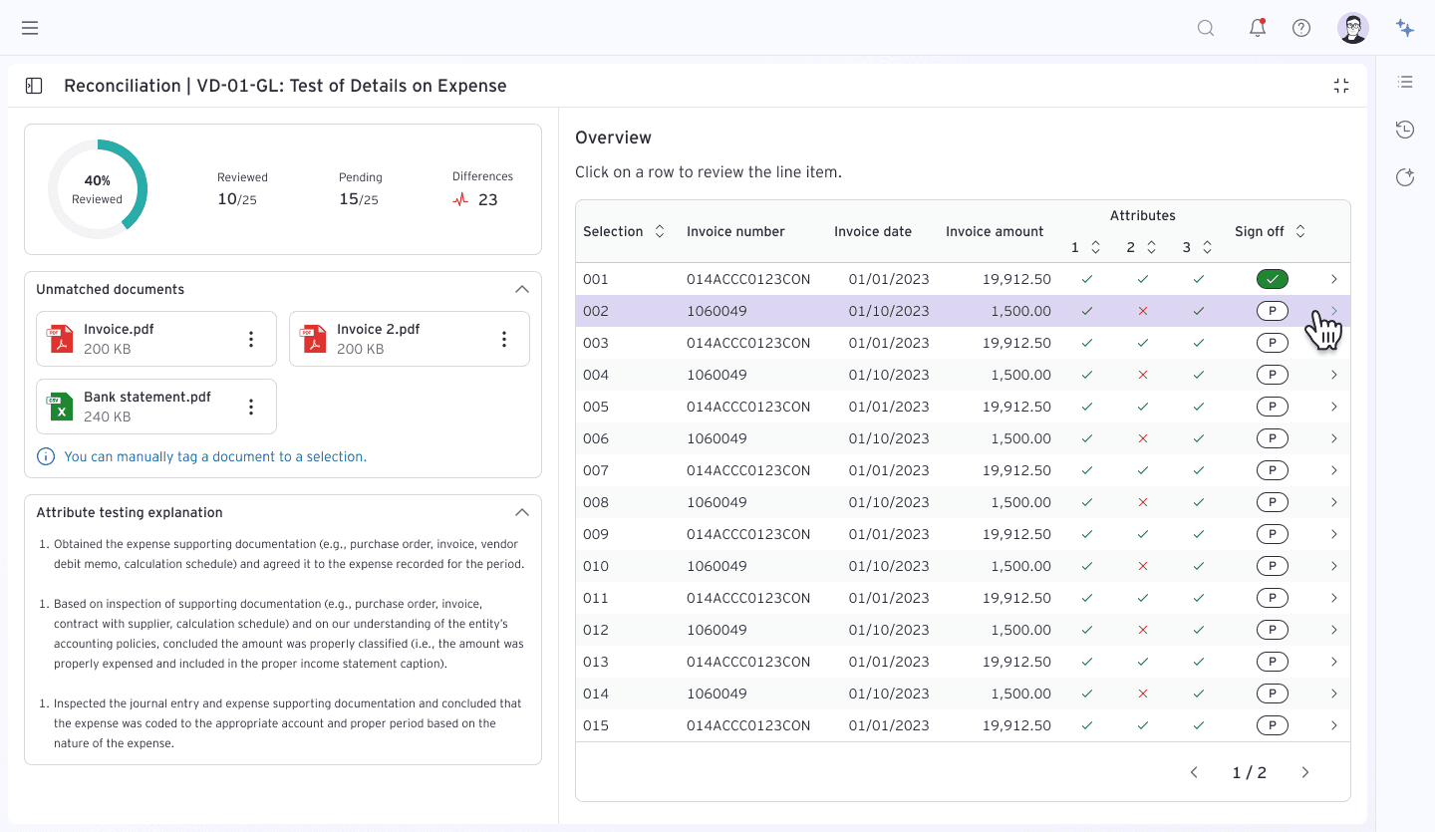Toggle the pending sign-off pill for row 004

tap(1273, 375)
